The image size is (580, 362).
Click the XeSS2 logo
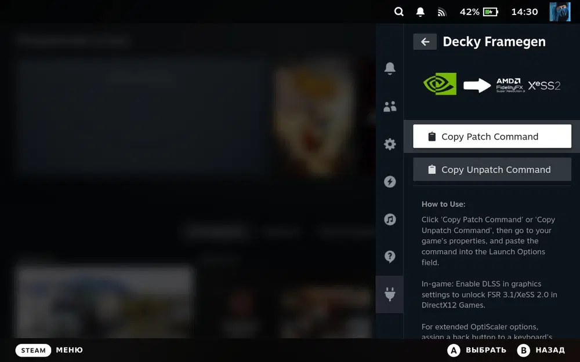click(544, 85)
